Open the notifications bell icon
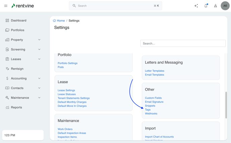 206,6
